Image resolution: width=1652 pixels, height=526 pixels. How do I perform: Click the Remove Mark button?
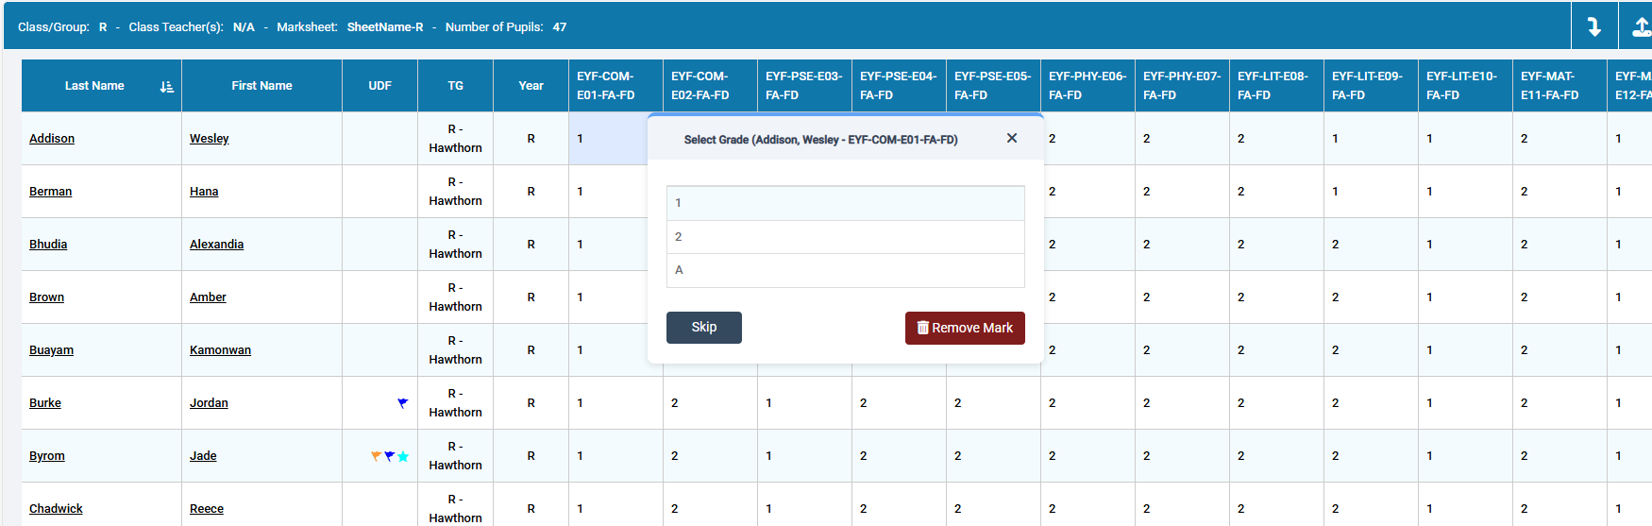coord(964,328)
